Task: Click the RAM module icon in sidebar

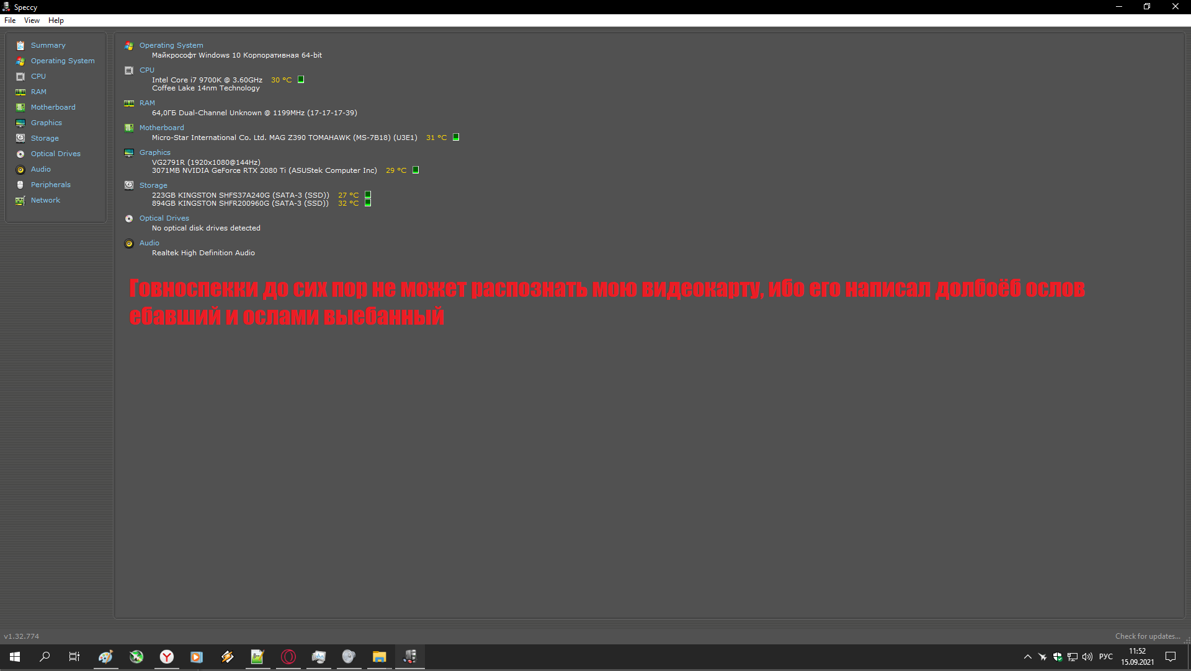Action: (20, 92)
